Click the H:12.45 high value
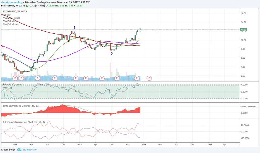This screenshot has height=153, width=260. point(60,6)
